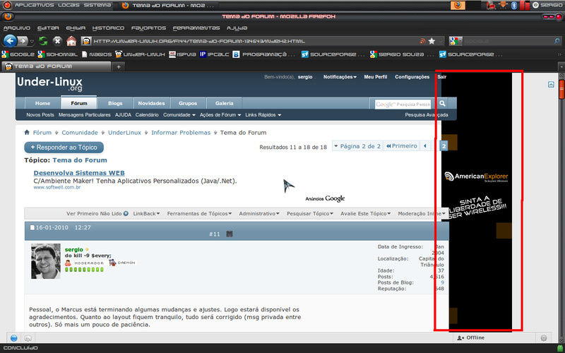
Task: Click the search magnifier in Firefox search box
Action: (557, 41)
